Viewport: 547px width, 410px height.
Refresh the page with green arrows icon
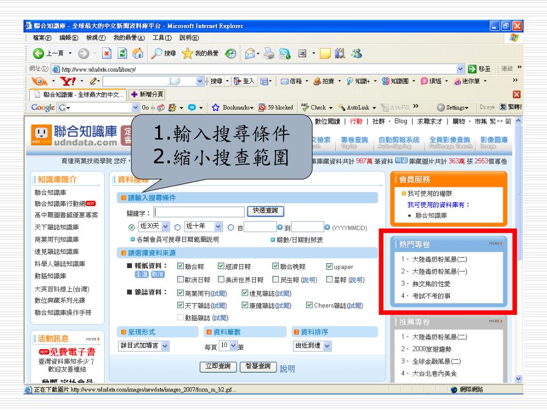(x=122, y=53)
